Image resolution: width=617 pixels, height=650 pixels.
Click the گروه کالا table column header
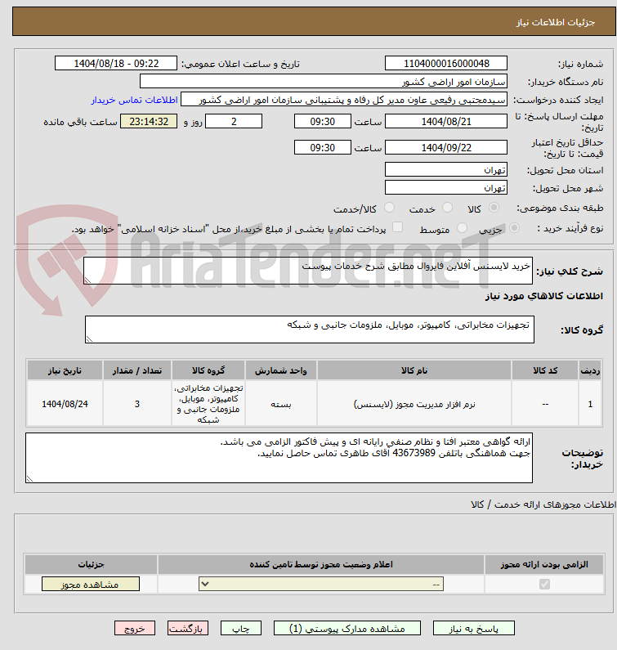(208, 370)
